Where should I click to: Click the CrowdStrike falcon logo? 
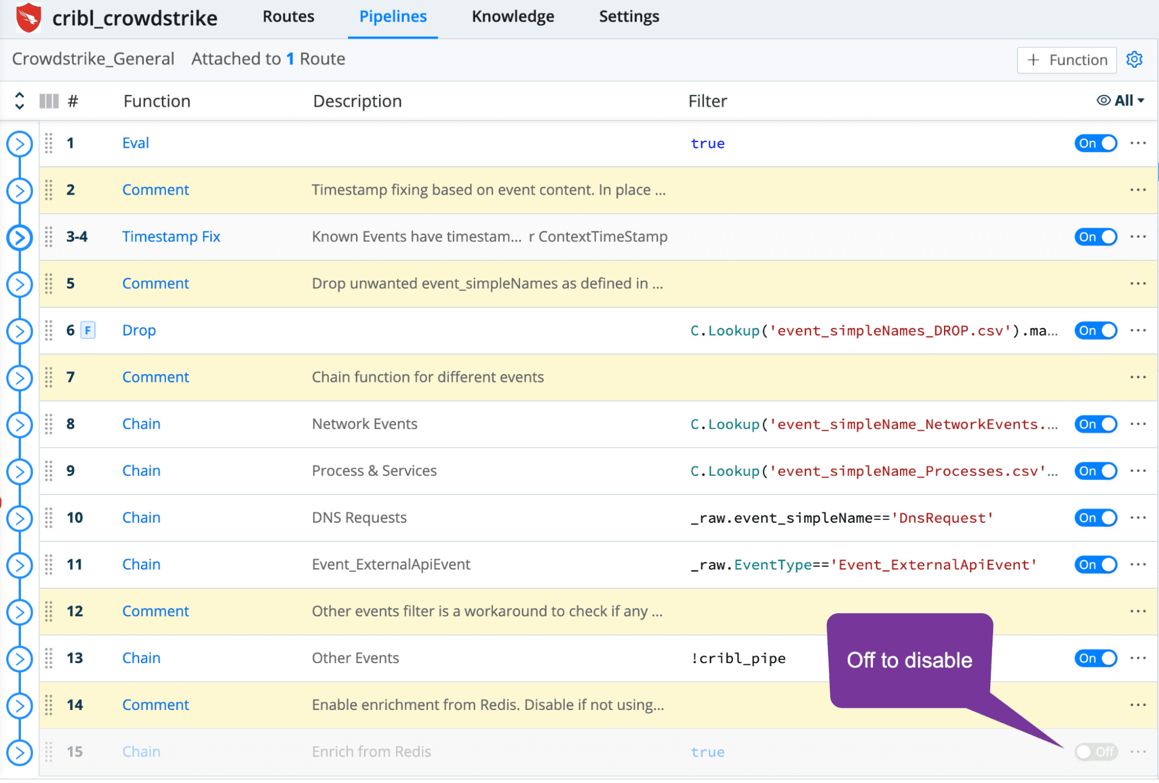coord(28,17)
